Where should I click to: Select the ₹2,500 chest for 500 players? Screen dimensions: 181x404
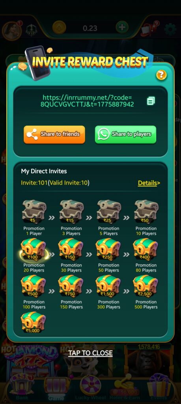[146, 286]
